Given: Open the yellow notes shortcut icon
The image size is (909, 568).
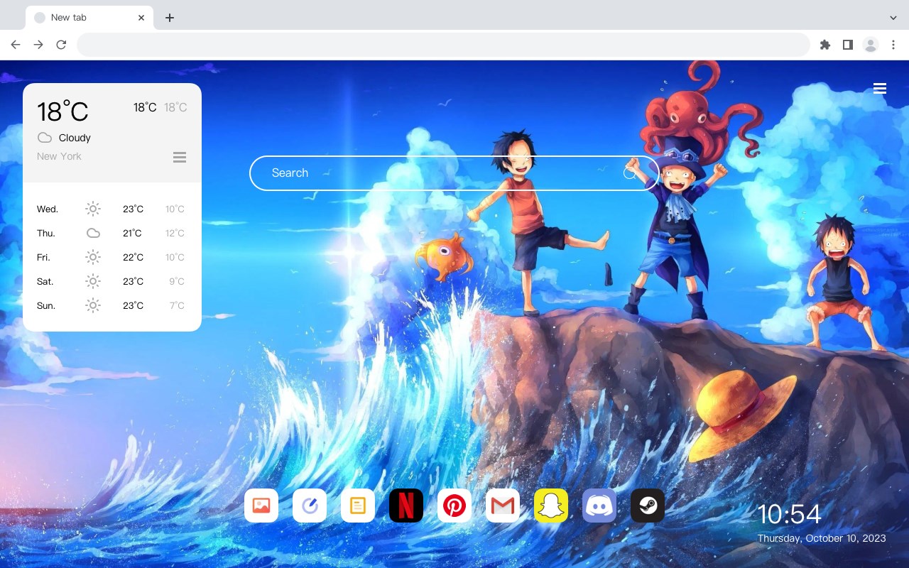Looking at the screenshot, I should click(x=358, y=506).
